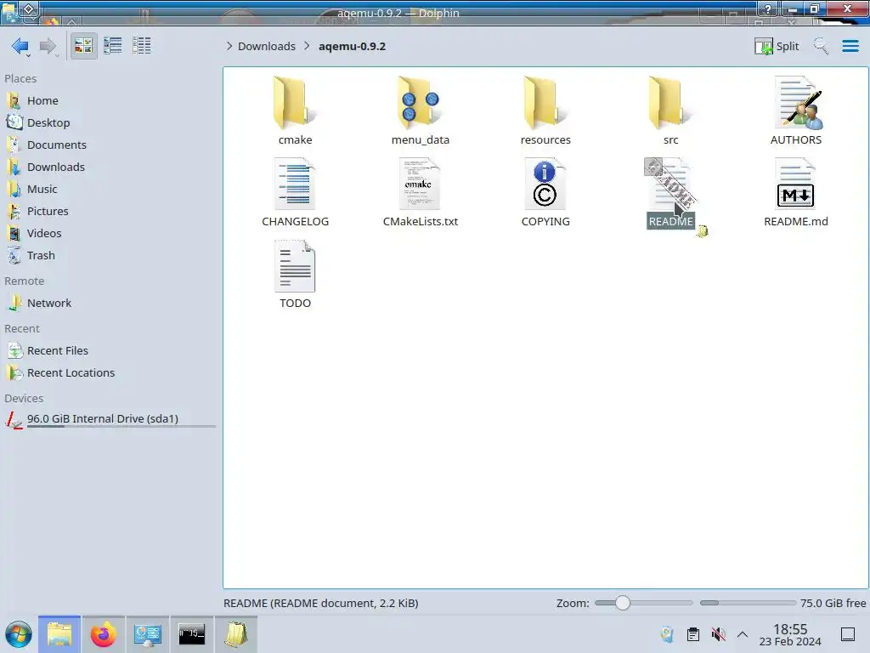This screenshot has width=870, height=653.
Task: Open the back button history dropdown arrow
Action: (28, 56)
